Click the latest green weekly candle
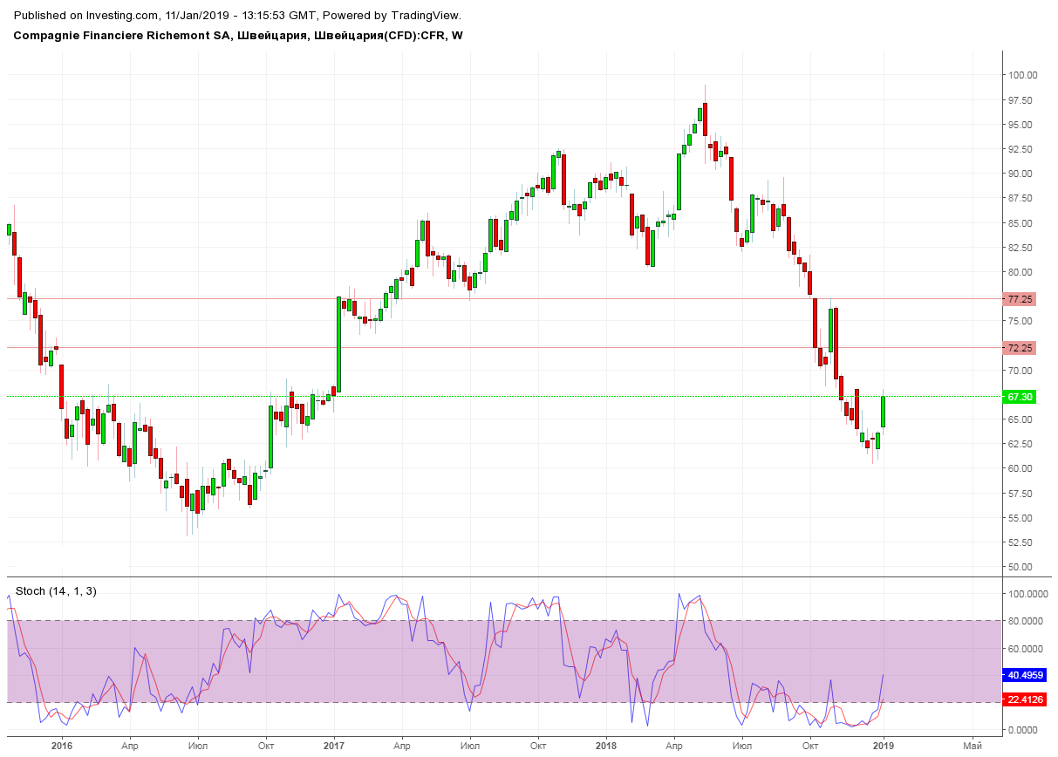Screen dimensions: 1058x757 (x=884, y=411)
